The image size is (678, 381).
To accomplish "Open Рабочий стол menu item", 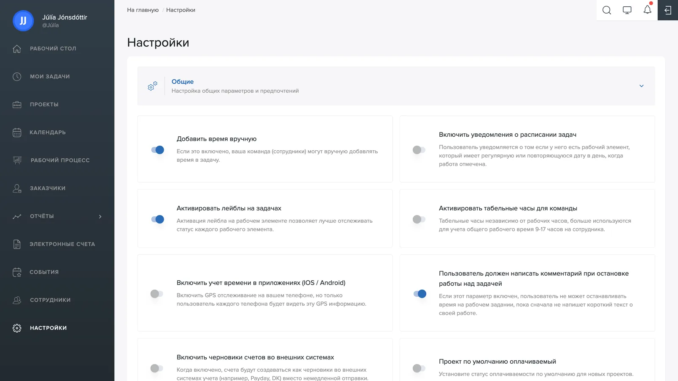I will click(53, 49).
